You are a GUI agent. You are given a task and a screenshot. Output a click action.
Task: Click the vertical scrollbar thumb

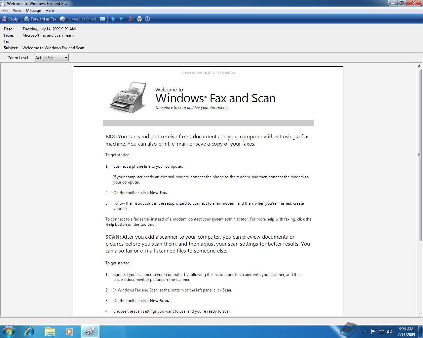point(419,154)
